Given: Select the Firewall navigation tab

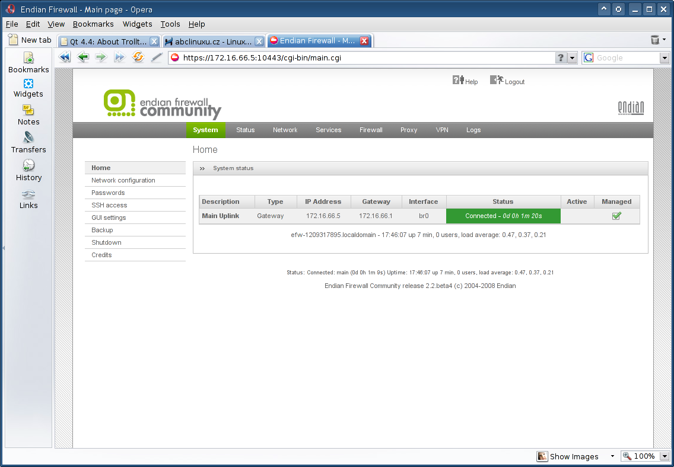Looking at the screenshot, I should [x=371, y=130].
